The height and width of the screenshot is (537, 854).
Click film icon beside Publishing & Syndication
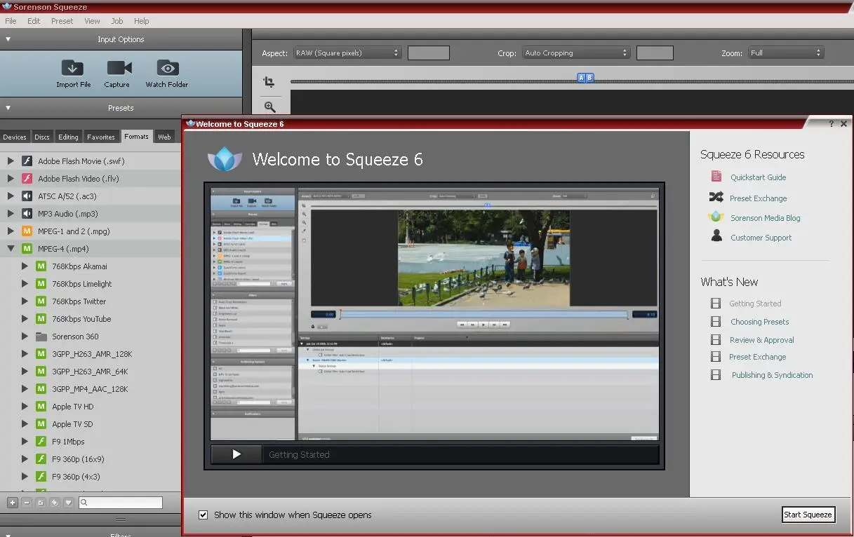click(x=716, y=375)
